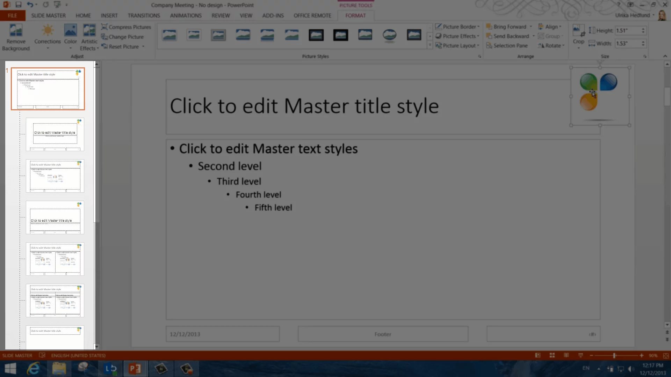The image size is (671, 377).
Task: Select the Crop tool
Action: [578, 31]
